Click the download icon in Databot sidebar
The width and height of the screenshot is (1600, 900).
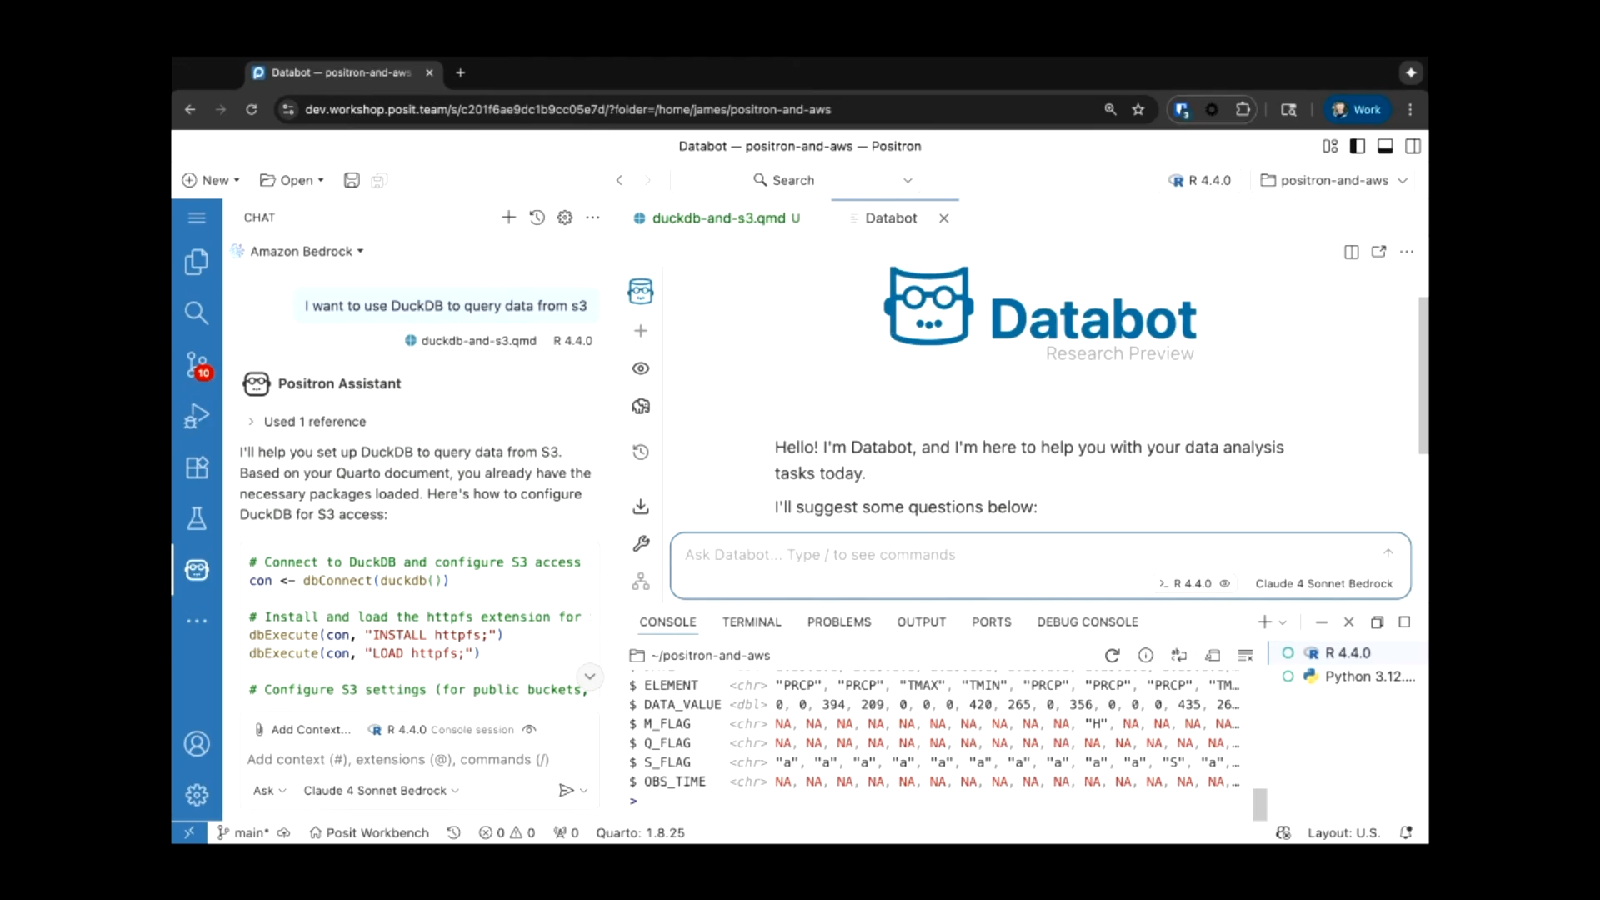(640, 506)
